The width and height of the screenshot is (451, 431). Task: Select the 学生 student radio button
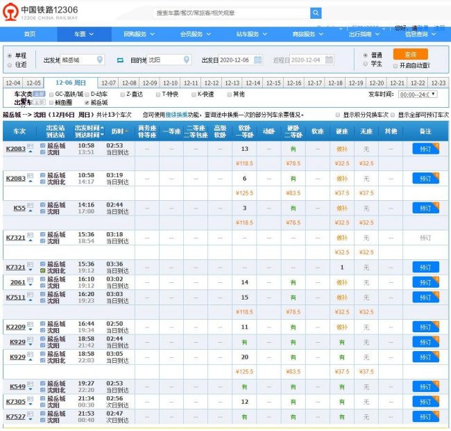pos(365,64)
